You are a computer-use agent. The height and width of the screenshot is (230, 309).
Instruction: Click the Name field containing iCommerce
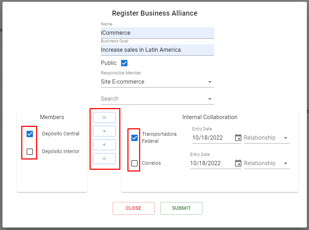pyautogui.click(x=157, y=33)
